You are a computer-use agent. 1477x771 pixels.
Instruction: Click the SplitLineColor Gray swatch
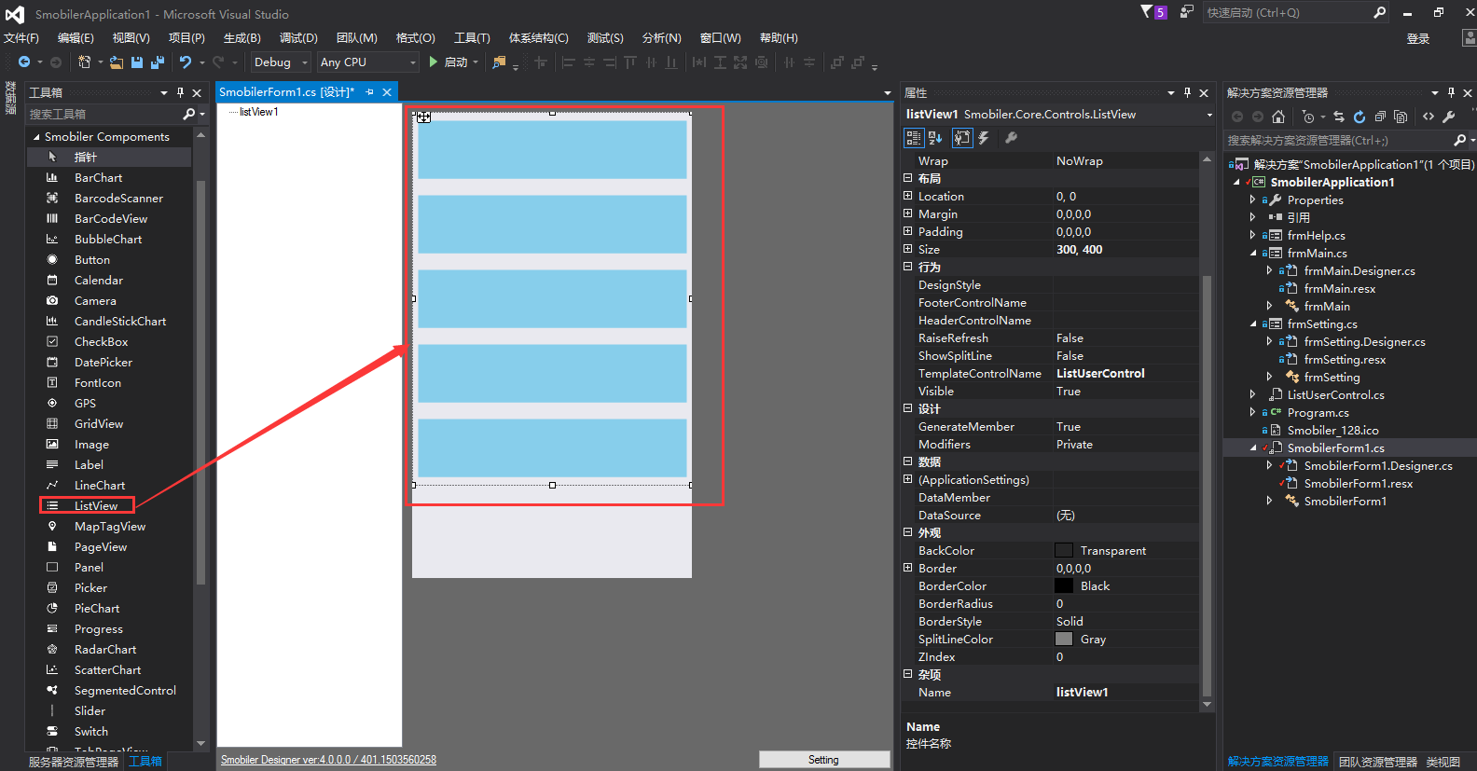pos(1064,639)
